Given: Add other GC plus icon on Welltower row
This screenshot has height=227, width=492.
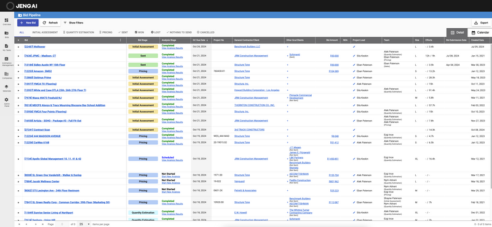Looking at the screenshot, I should (x=287, y=47).
